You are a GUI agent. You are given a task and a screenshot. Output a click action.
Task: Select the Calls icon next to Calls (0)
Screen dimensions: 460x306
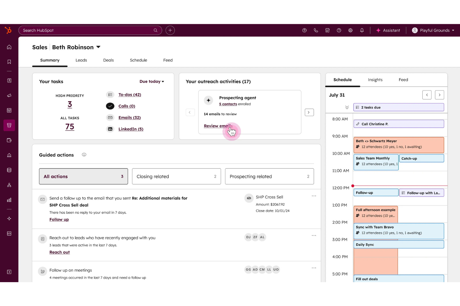click(110, 106)
